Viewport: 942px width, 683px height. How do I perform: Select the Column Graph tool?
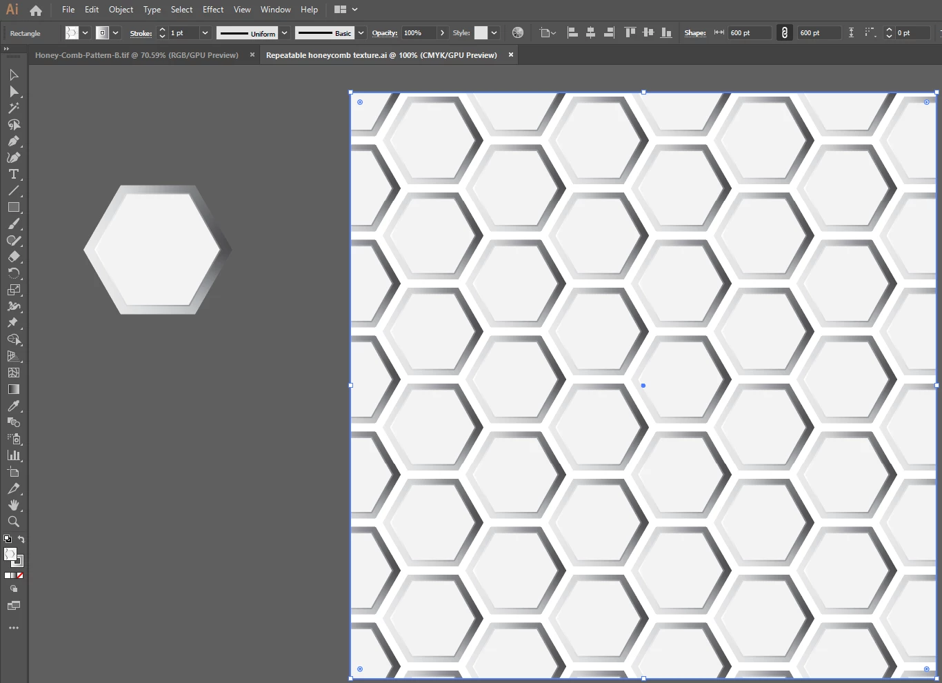click(13, 455)
